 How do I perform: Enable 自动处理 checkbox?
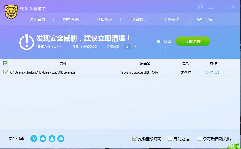coord(170,139)
